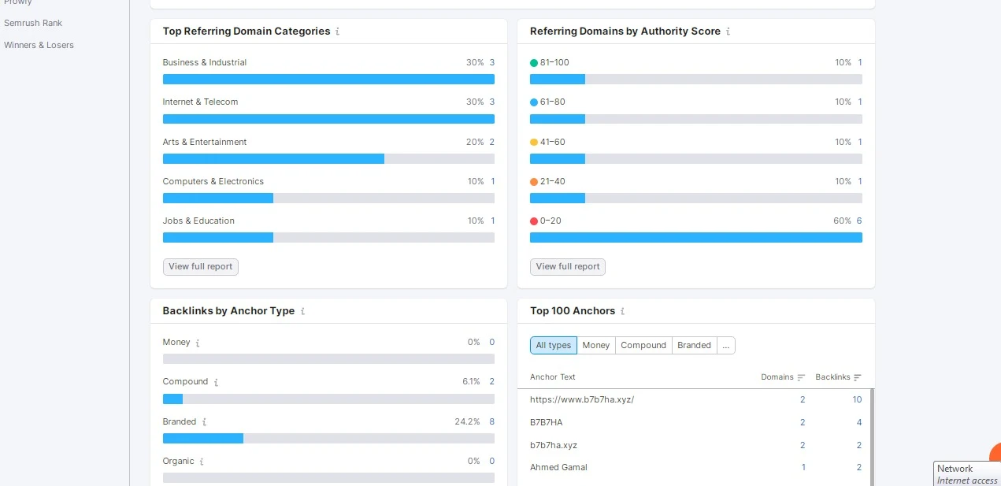Switch to the Branded anchors tab

click(x=694, y=345)
